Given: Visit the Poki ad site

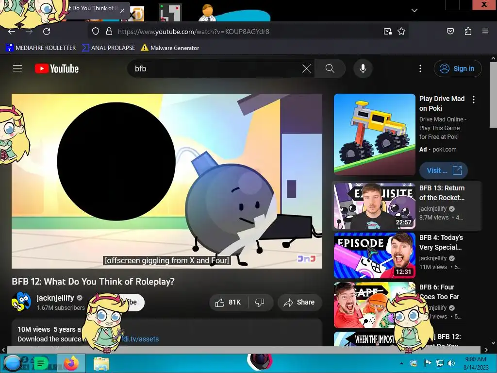Looking at the screenshot, I should point(443,170).
